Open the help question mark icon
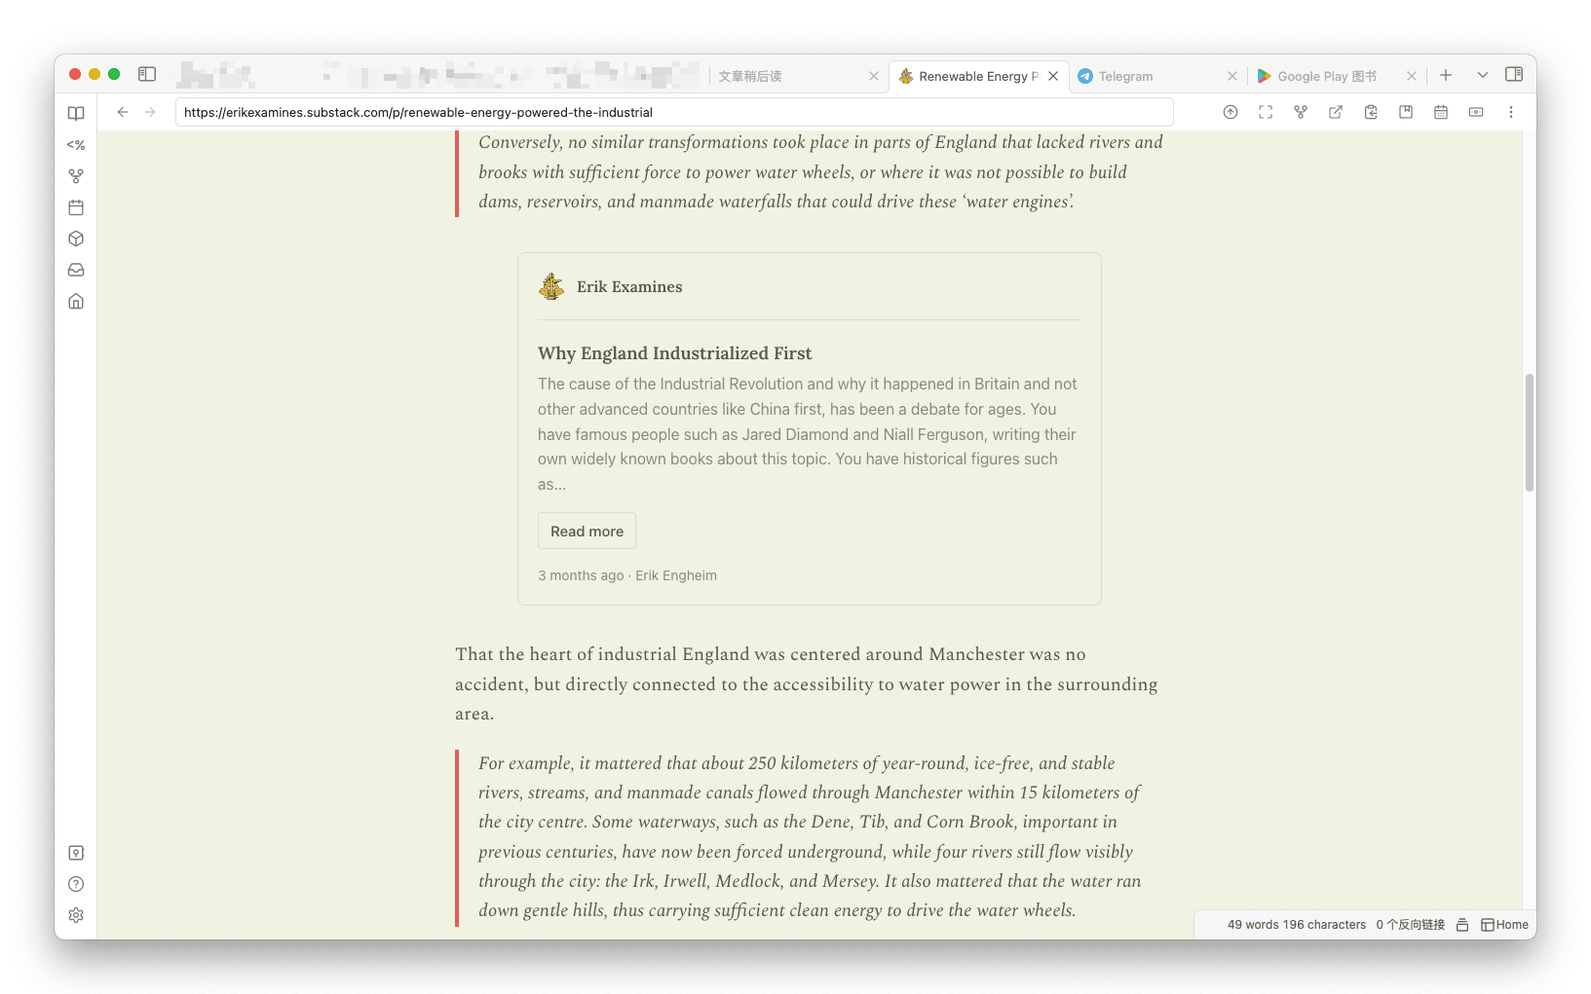 (76, 884)
